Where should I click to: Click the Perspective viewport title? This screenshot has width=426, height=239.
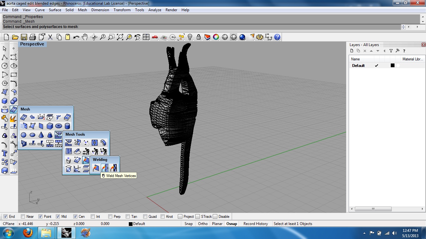click(x=32, y=44)
